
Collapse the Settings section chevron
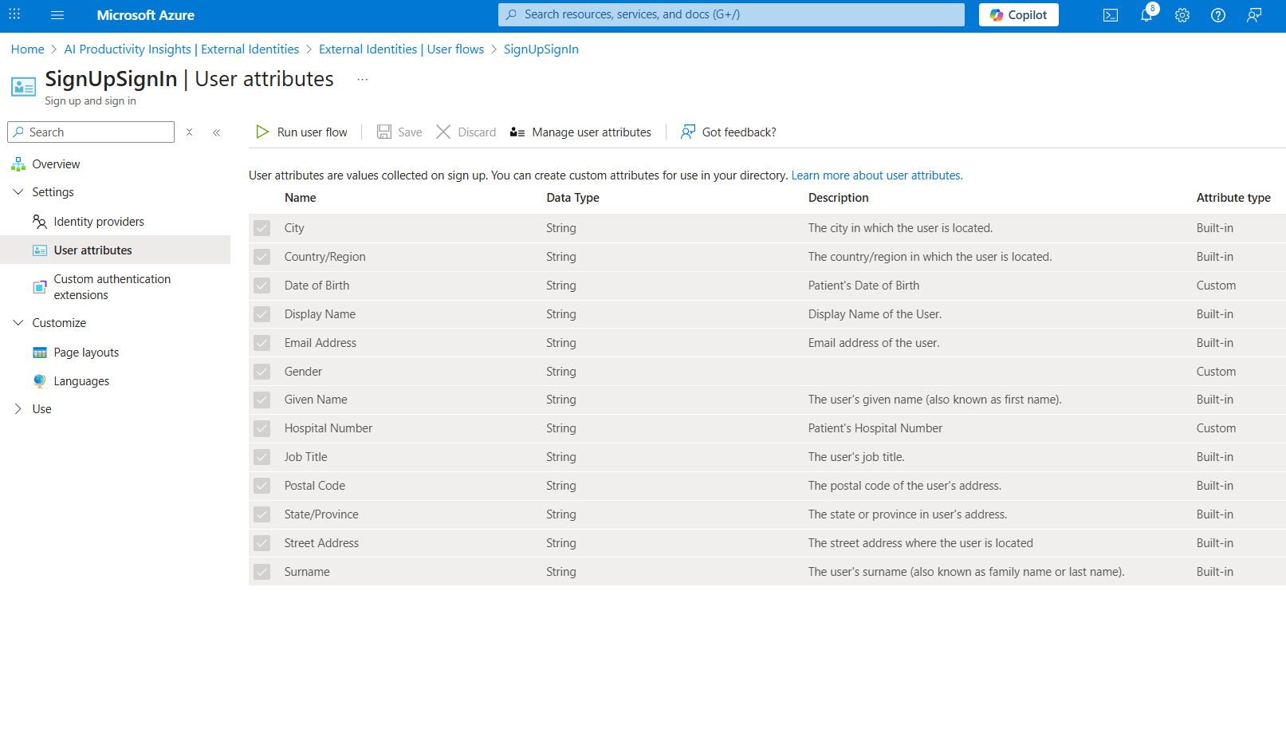[18, 192]
